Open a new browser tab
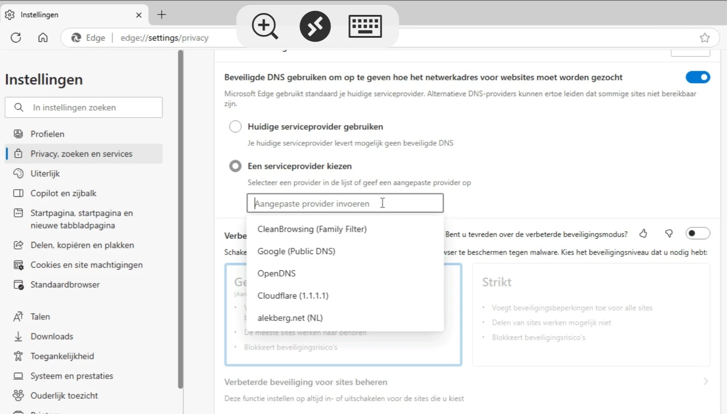The width and height of the screenshot is (727, 414). point(161,14)
